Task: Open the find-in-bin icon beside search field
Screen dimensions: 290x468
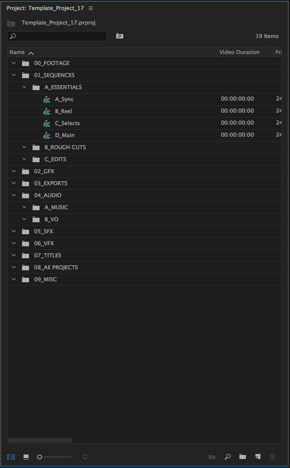Action: 120,36
